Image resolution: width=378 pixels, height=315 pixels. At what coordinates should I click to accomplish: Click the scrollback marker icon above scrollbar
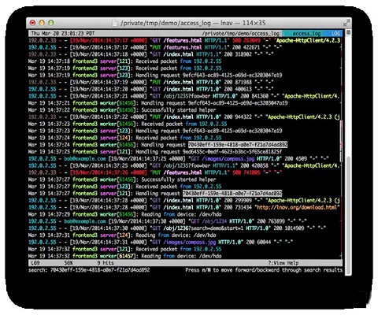coord(348,32)
